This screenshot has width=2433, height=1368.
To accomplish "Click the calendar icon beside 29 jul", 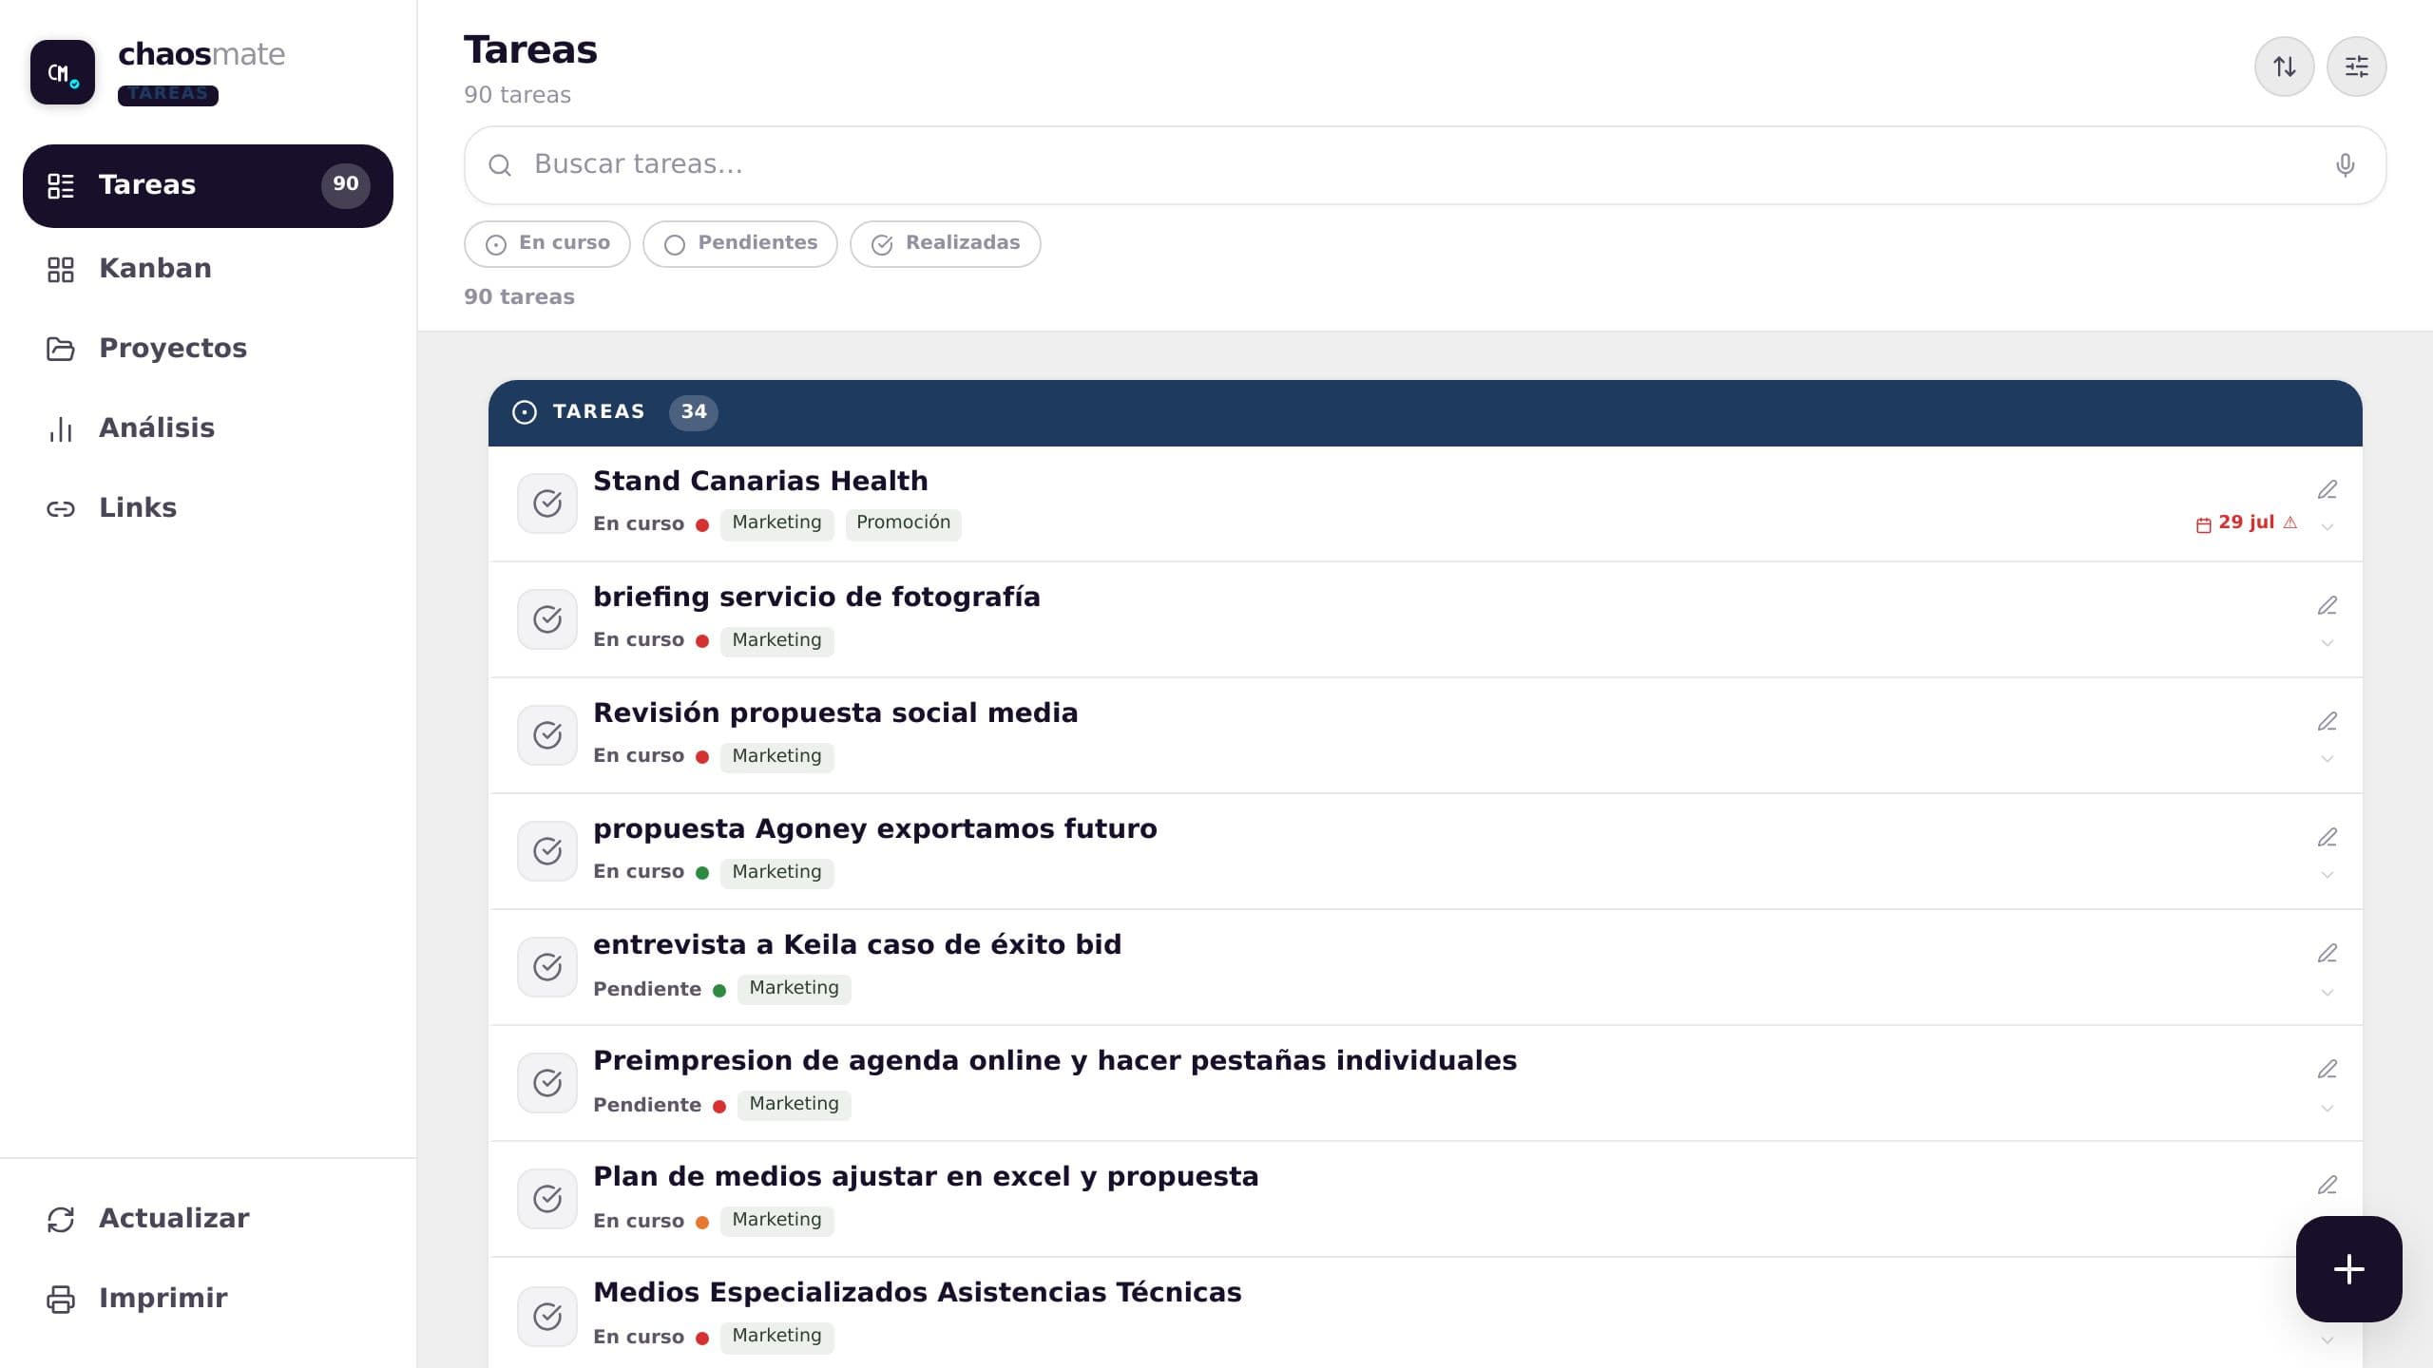I will click(2203, 524).
